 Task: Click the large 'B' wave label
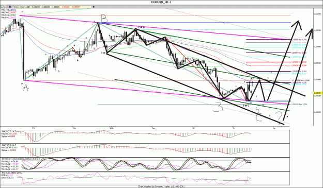[104, 19]
